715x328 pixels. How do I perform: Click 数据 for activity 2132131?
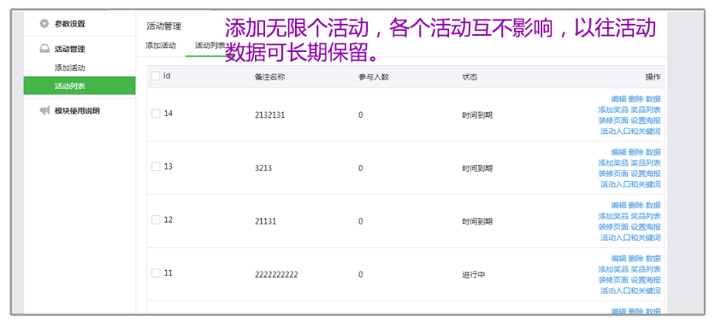point(653,99)
